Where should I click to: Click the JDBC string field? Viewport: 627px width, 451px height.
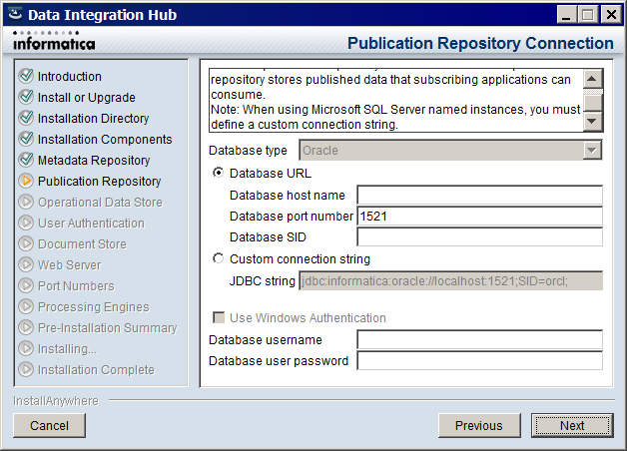click(450, 281)
